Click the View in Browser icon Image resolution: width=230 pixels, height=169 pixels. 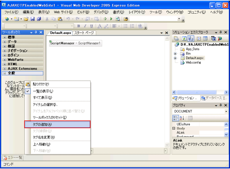click(x=118, y=19)
